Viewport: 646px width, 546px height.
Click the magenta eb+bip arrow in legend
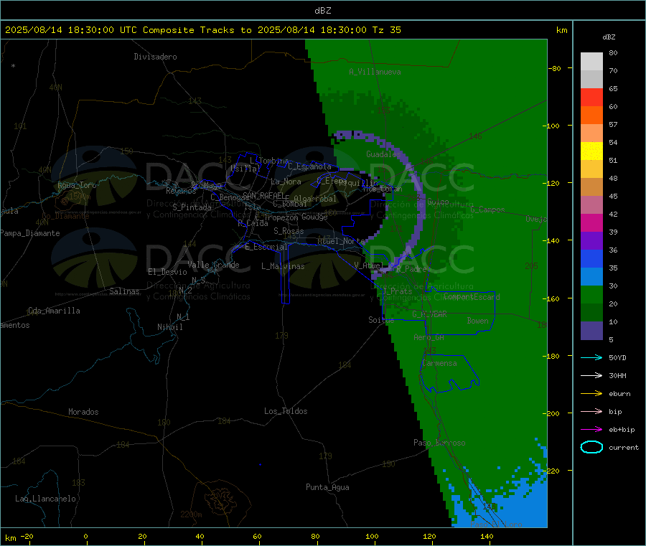click(x=591, y=430)
